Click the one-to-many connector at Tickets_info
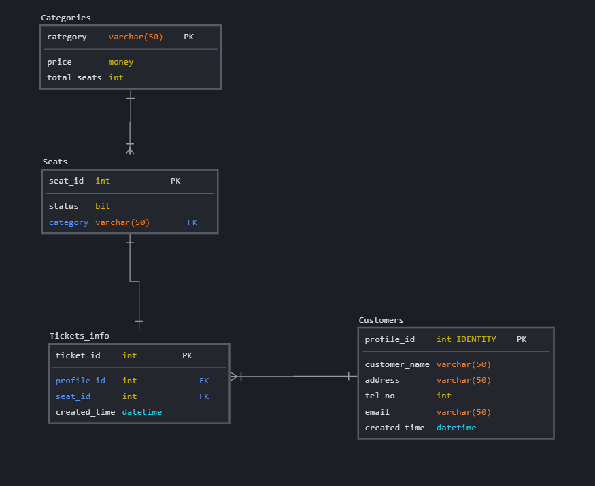 click(235, 375)
